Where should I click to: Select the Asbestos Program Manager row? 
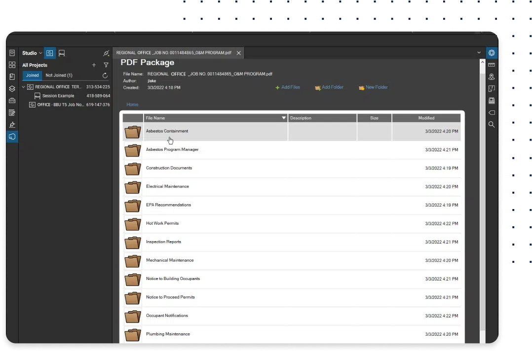tap(292, 150)
